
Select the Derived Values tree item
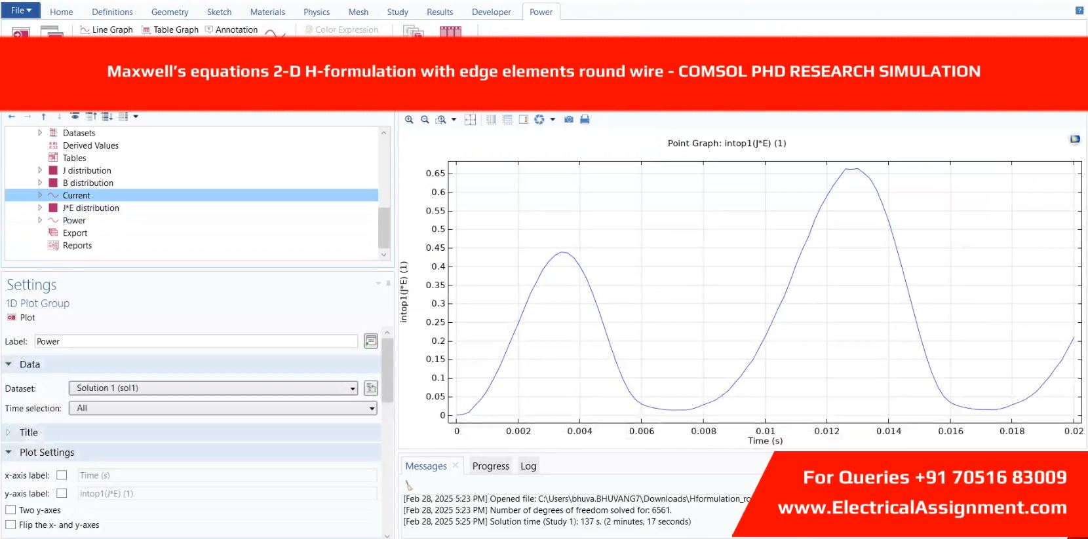(x=90, y=145)
